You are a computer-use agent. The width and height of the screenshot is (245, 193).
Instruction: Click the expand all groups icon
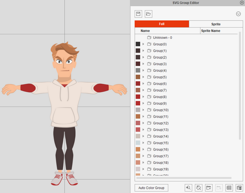pos(239,188)
